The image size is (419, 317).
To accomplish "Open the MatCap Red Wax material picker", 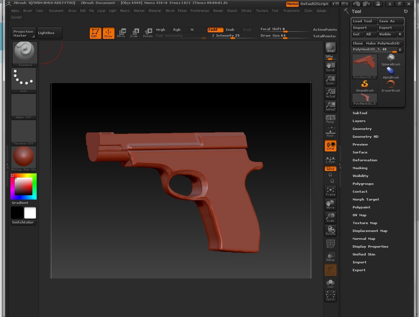I will pos(24,159).
